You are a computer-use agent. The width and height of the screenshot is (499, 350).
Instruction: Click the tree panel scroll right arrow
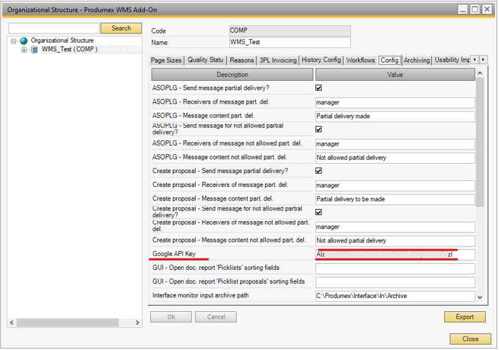click(138, 323)
